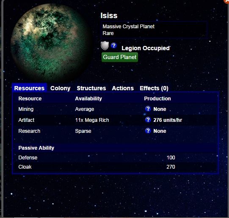Screen dimensions: 229x218
Task: Select the Mining resource row
Action: (x=116, y=109)
